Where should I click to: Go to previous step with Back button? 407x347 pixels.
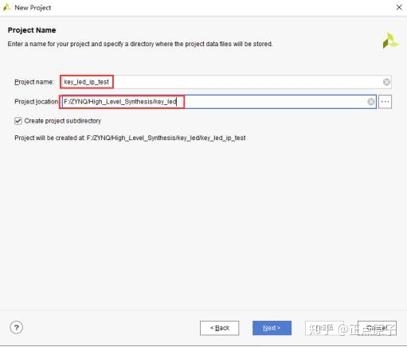219,328
